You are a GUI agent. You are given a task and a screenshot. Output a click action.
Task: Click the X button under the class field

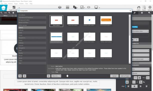pos(136,40)
